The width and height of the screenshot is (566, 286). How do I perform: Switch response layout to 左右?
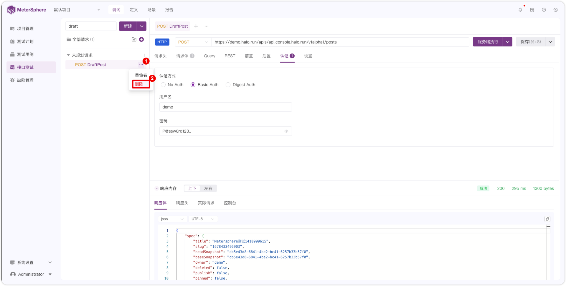click(x=208, y=188)
